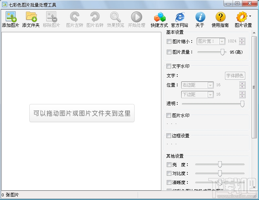
Task: Enable the 图片缩小 checkbox
Action: (x=169, y=41)
